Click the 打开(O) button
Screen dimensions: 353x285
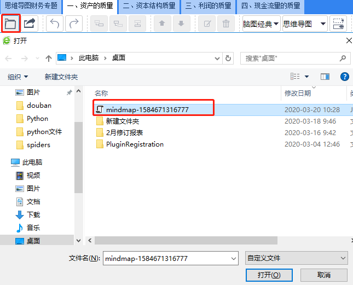(269, 275)
